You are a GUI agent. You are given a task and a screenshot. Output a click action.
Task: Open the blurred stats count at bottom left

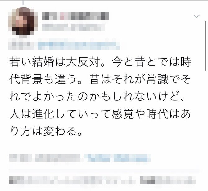point(73,180)
